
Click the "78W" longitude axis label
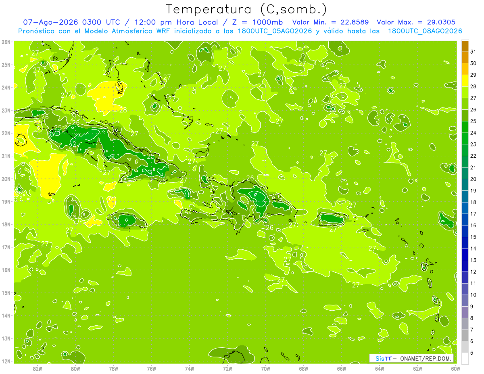(x=113, y=369)
